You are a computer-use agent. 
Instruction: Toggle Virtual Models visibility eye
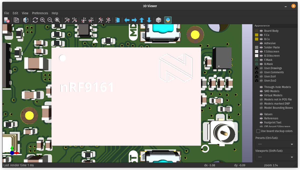(x=261, y=95)
